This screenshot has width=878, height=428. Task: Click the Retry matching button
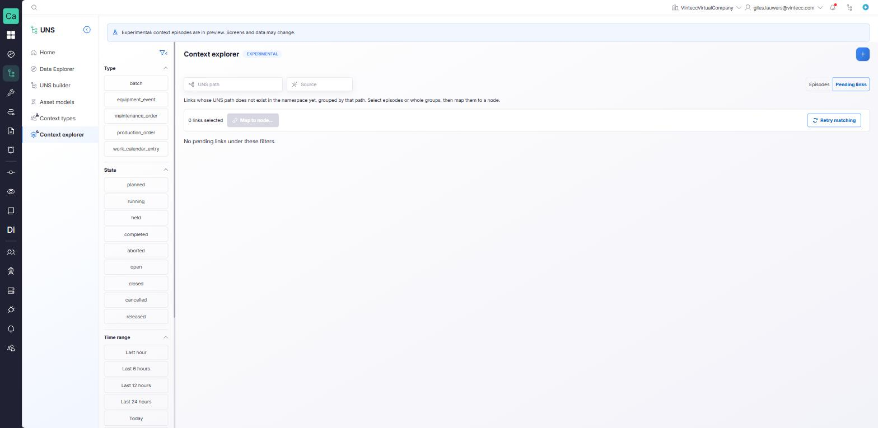point(834,120)
